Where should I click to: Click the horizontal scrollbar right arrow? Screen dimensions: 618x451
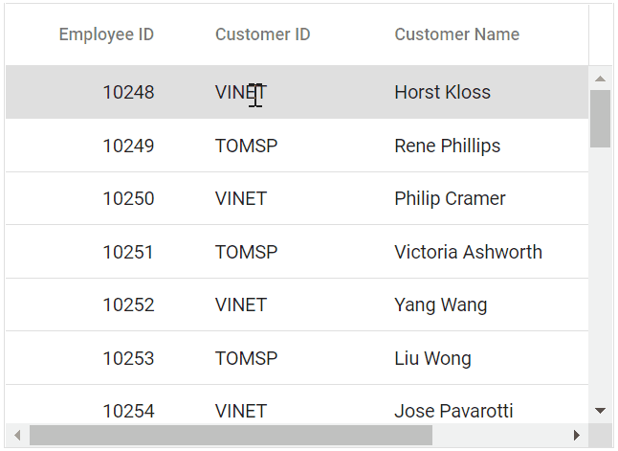tap(576, 436)
